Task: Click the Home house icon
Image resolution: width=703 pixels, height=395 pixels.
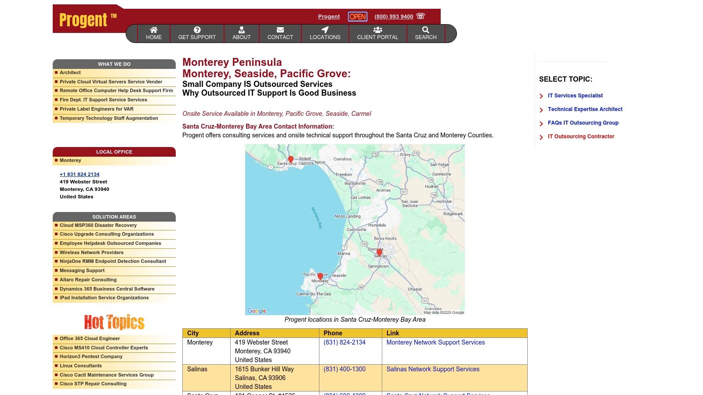Action: pos(154,30)
